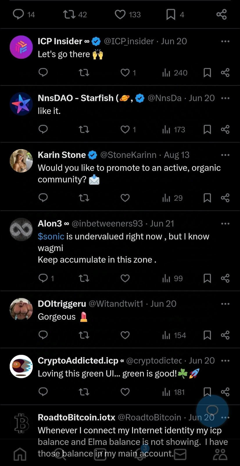
Task: Bookmark the NnsDAO Starfish reply
Action: (x=207, y=129)
